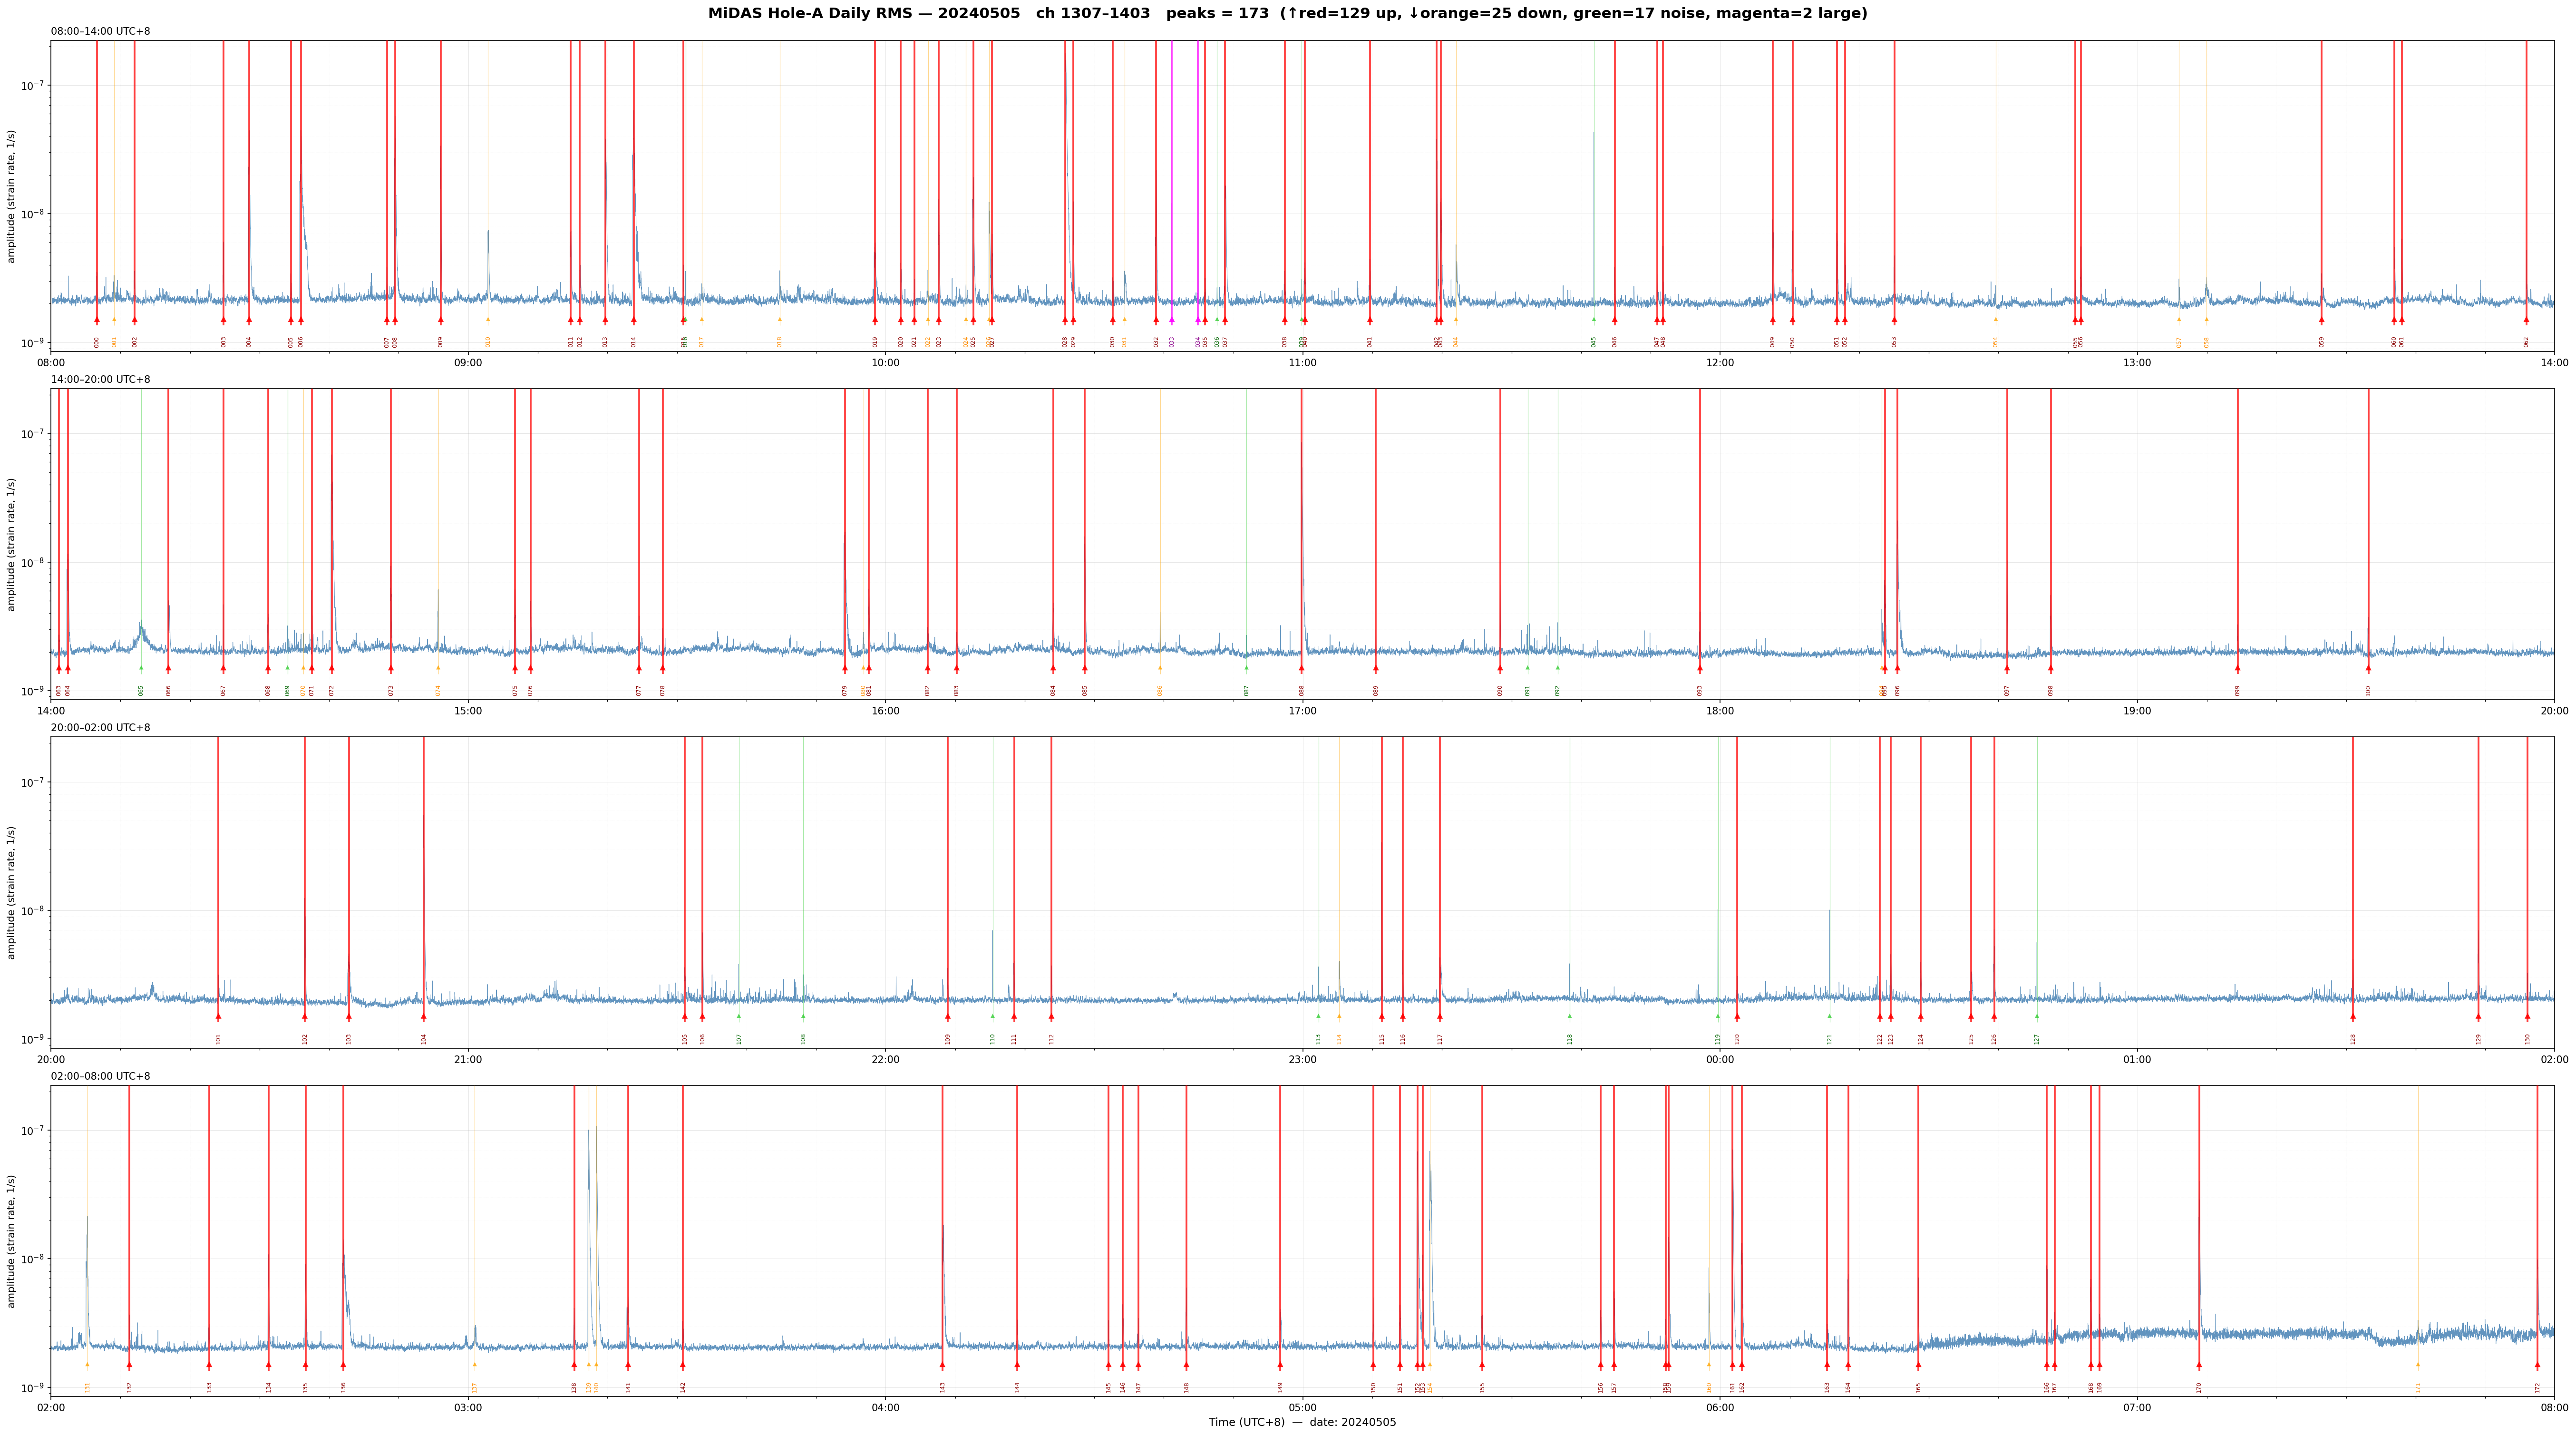2576x1435 pixels.
Task: Click the red peak number label 009
Action: [440, 342]
